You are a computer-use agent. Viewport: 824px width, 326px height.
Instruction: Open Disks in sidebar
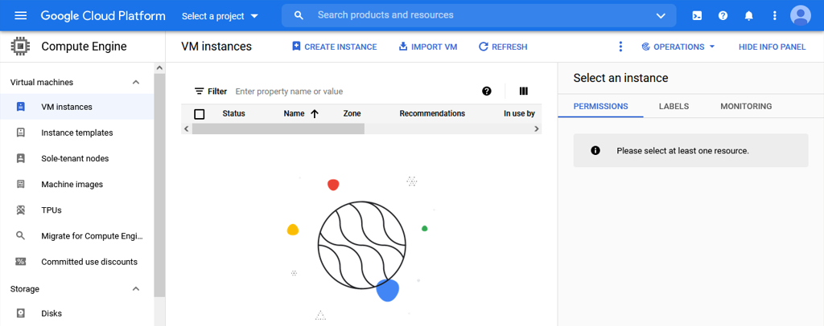[51, 313]
